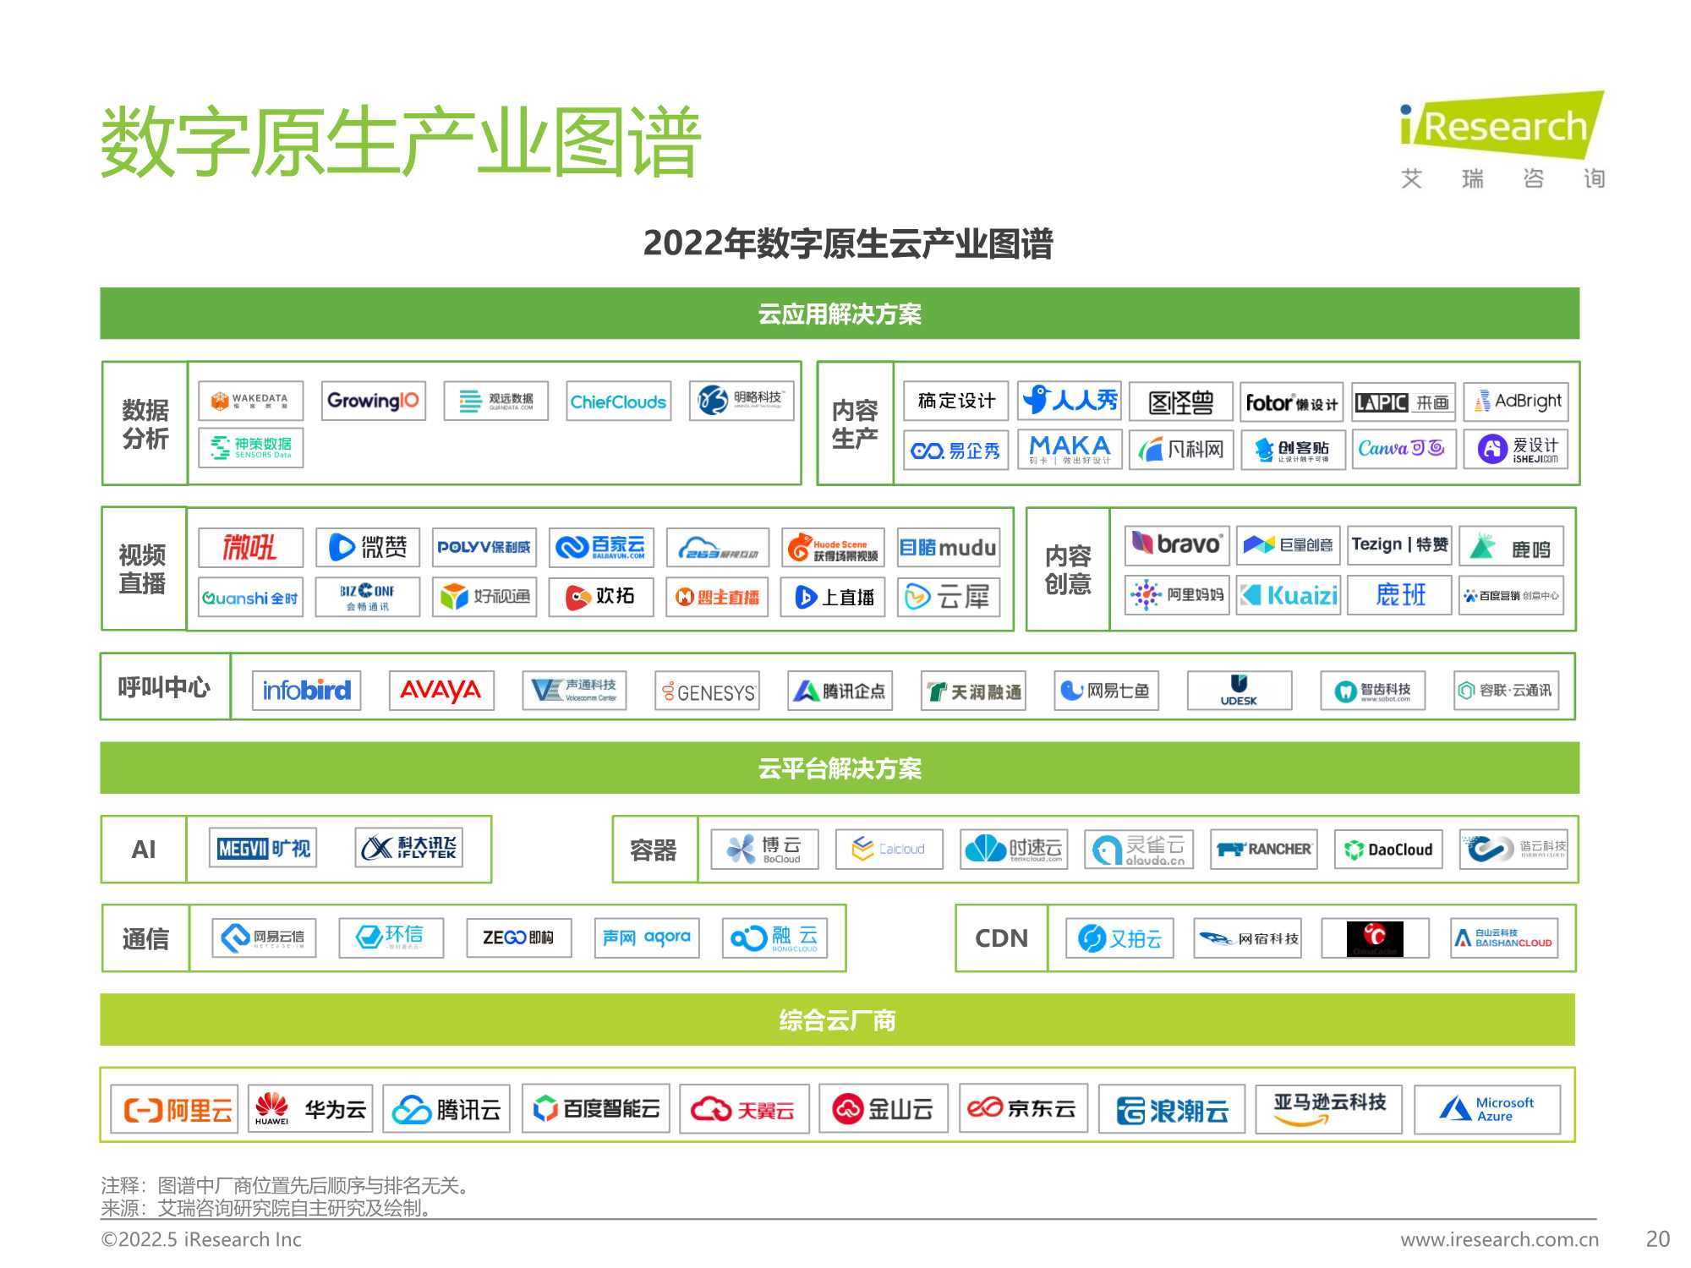This screenshot has height=1268, width=1691.
Task: Click the 综合云厂商 green header bar
Action: click(x=837, y=1020)
